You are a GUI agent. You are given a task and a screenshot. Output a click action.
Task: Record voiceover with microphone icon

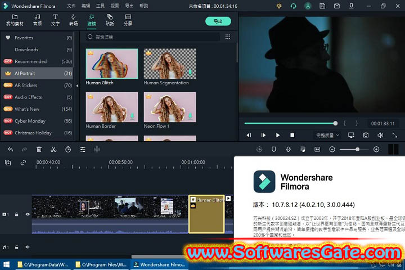(x=288, y=149)
